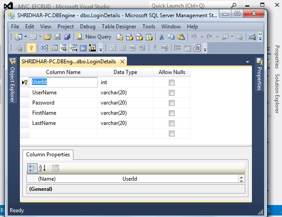
Task: Click the Manage XML Indexes icon
Action: [x=73, y=48]
